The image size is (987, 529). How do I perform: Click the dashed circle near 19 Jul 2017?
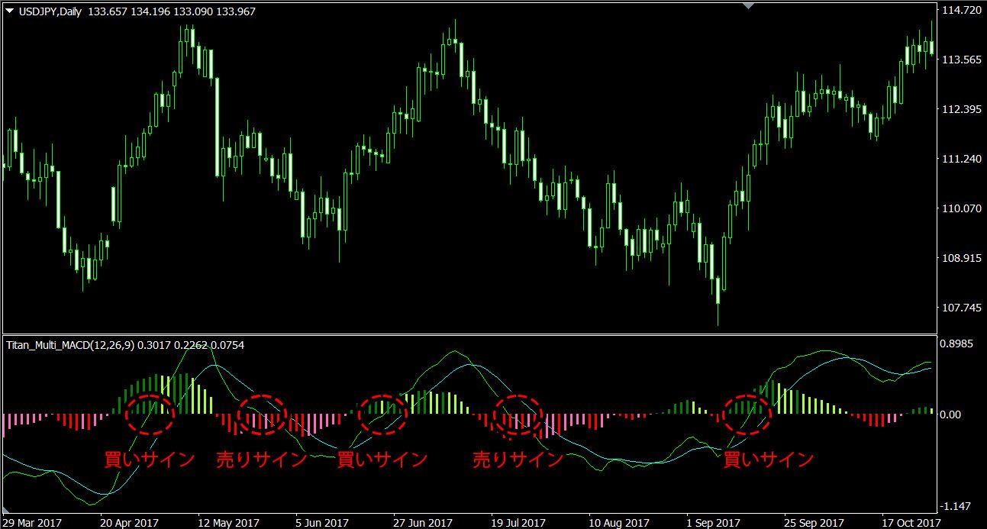click(x=518, y=414)
